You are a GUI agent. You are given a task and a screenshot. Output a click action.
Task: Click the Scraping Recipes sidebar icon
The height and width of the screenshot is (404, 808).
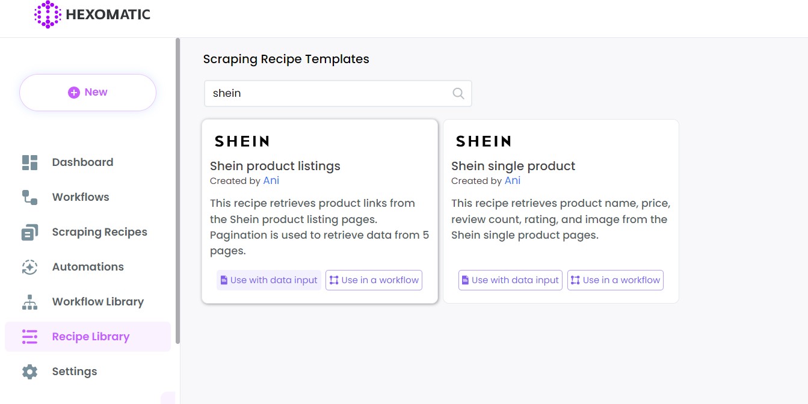(29, 231)
